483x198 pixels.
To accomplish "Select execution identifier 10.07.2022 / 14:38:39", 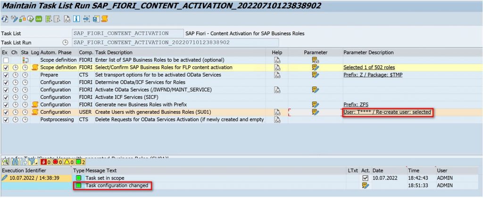I will pyautogui.click(x=35, y=178).
